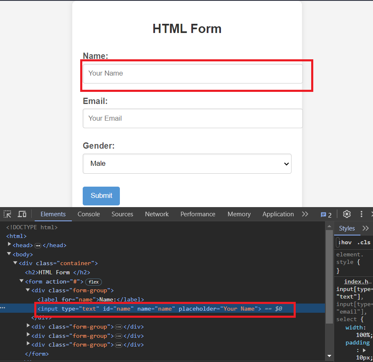Toggle the device toolbar icon

(x=22, y=214)
